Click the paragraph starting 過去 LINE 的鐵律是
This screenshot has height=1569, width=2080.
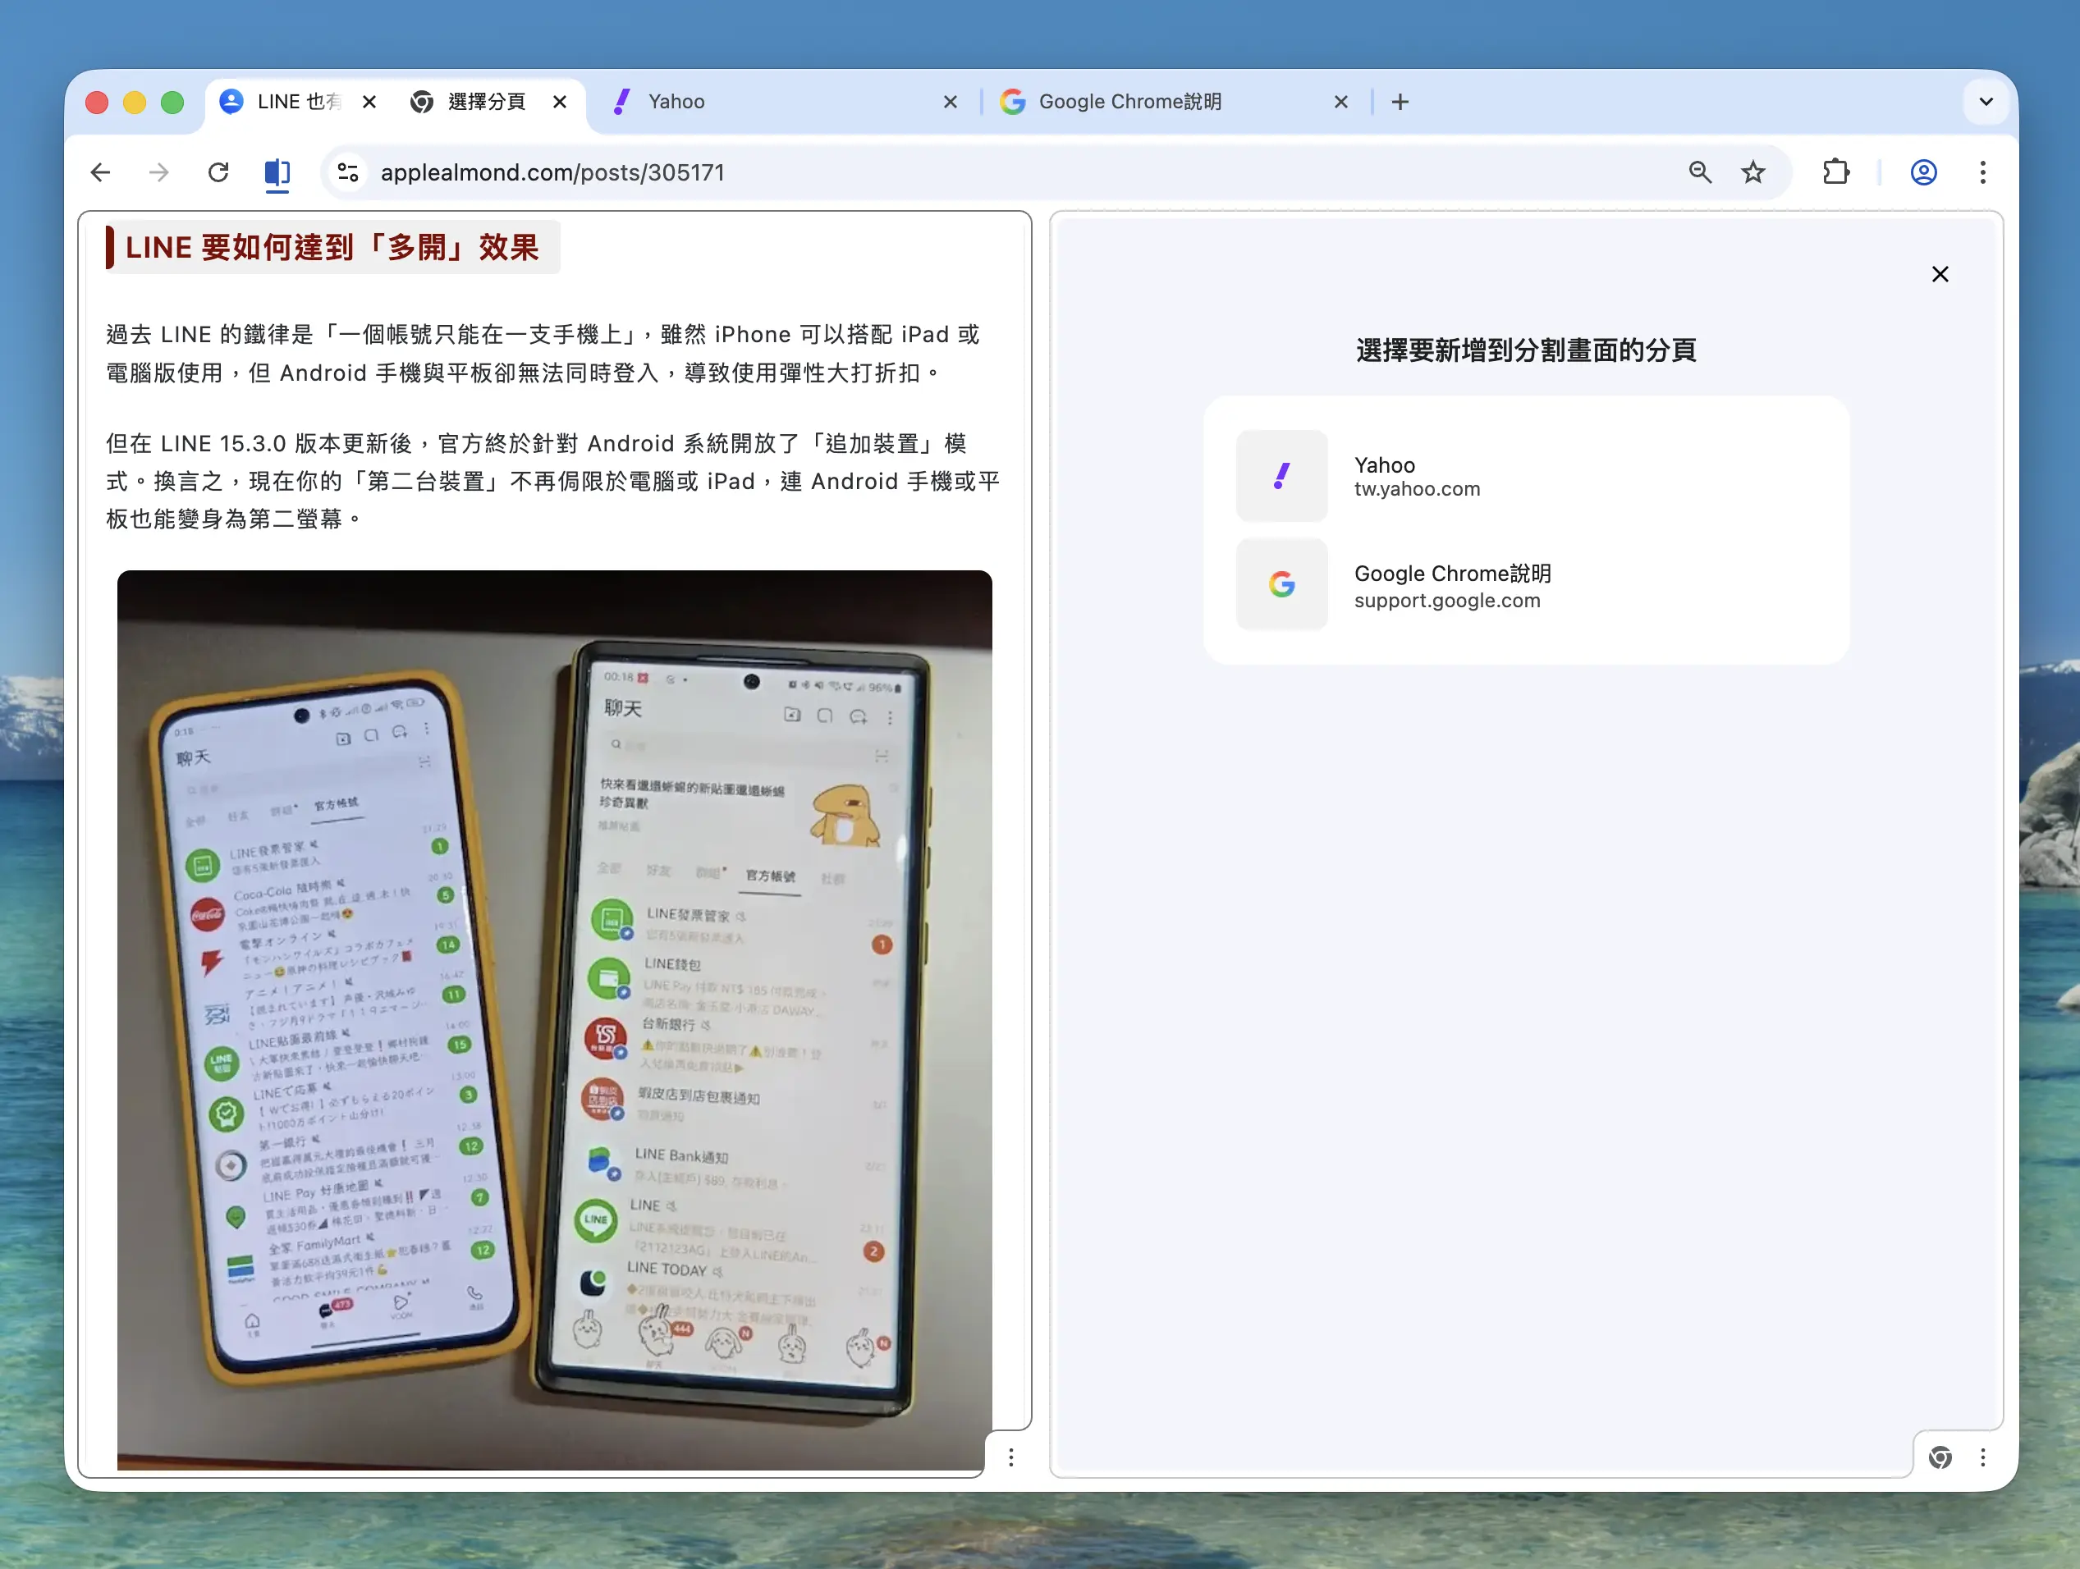543,354
